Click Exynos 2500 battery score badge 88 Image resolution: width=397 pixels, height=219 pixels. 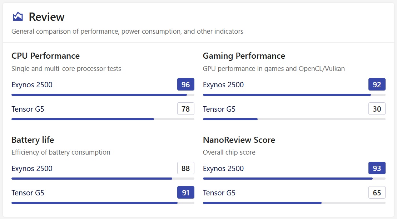185,168
